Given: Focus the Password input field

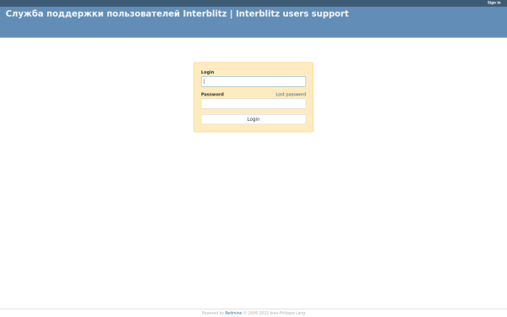Looking at the screenshot, I should coord(253,103).
